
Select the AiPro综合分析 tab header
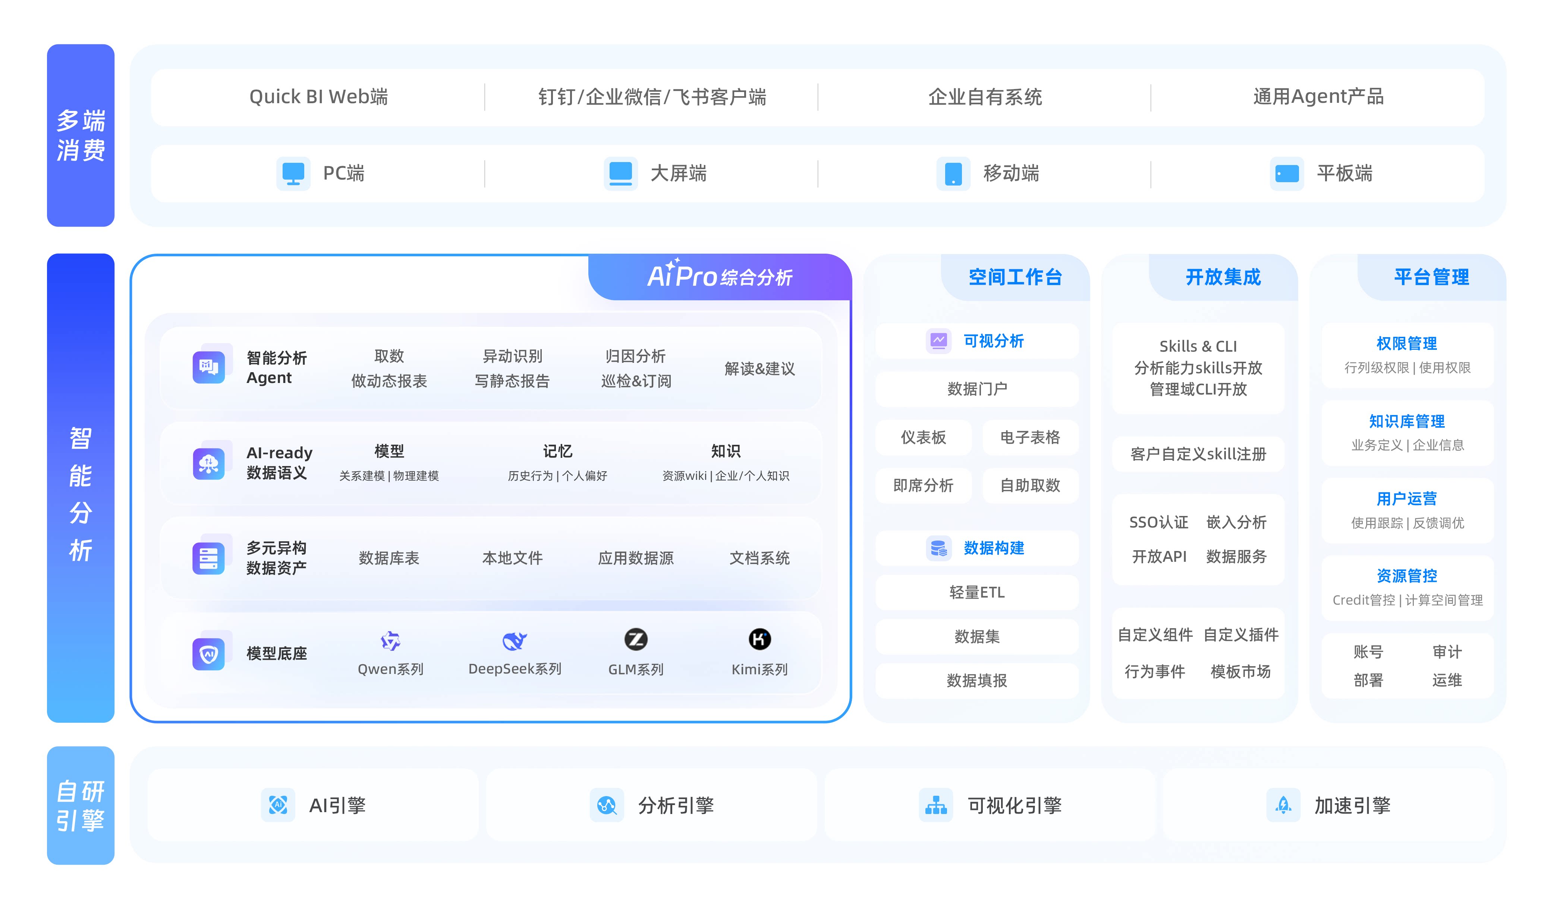pos(720,277)
